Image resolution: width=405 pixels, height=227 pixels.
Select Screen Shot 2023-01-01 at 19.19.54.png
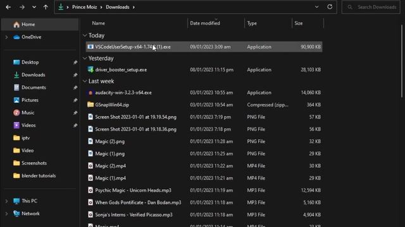pos(135,117)
